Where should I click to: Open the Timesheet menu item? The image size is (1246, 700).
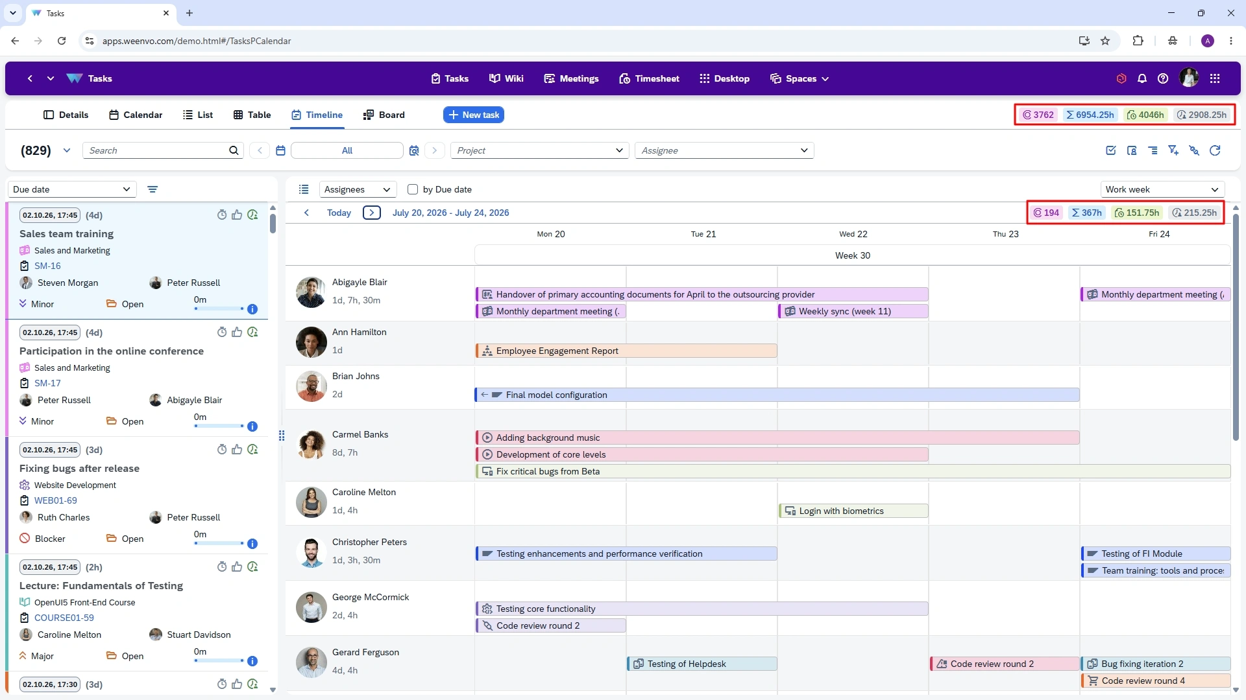649,78
